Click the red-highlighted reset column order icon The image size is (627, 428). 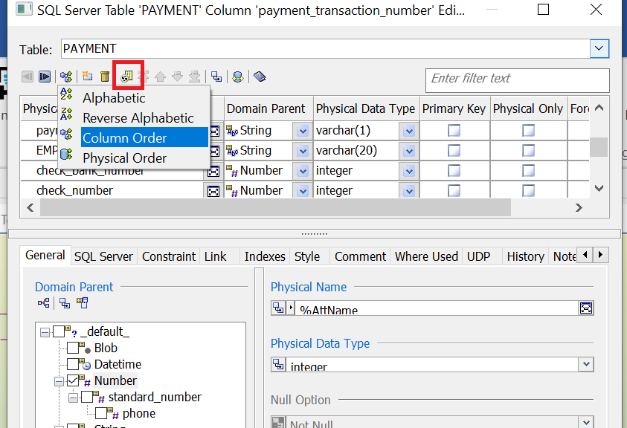126,77
